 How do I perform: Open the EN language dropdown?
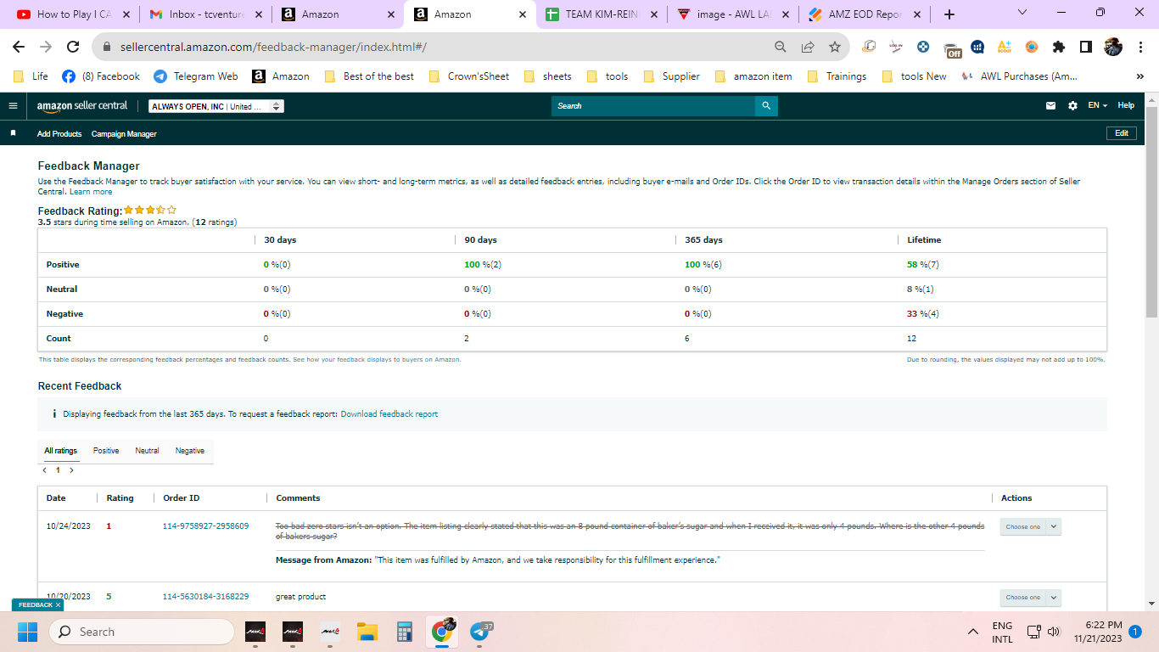pyautogui.click(x=1098, y=105)
